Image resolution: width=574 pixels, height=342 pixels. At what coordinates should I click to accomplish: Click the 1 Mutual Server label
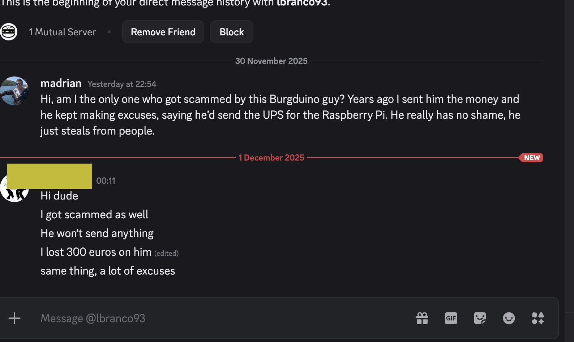tap(62, 32)
